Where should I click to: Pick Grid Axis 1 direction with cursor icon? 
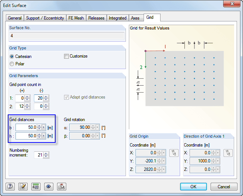point(228,153)
